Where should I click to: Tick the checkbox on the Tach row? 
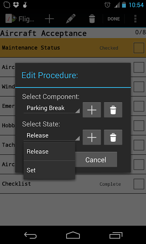[x=139, y=145]
